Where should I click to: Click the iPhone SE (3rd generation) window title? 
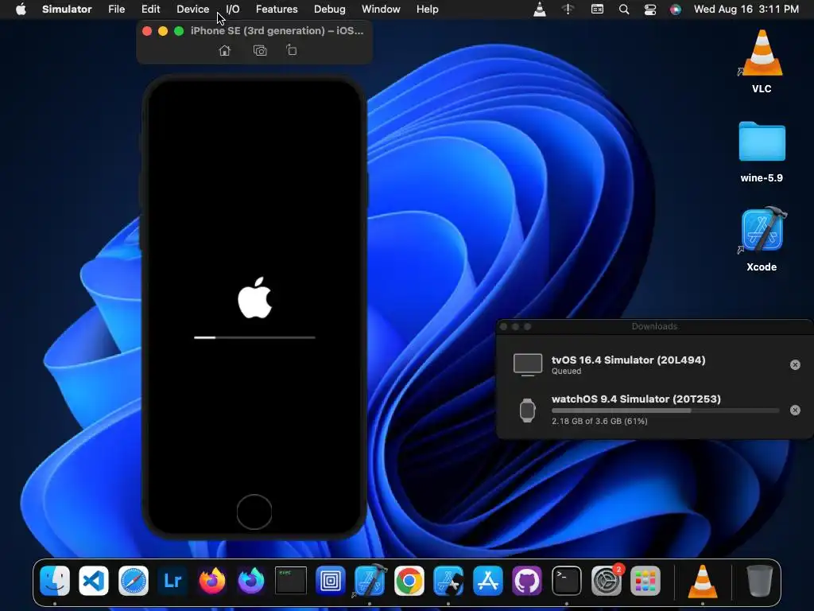coord(277,31)
